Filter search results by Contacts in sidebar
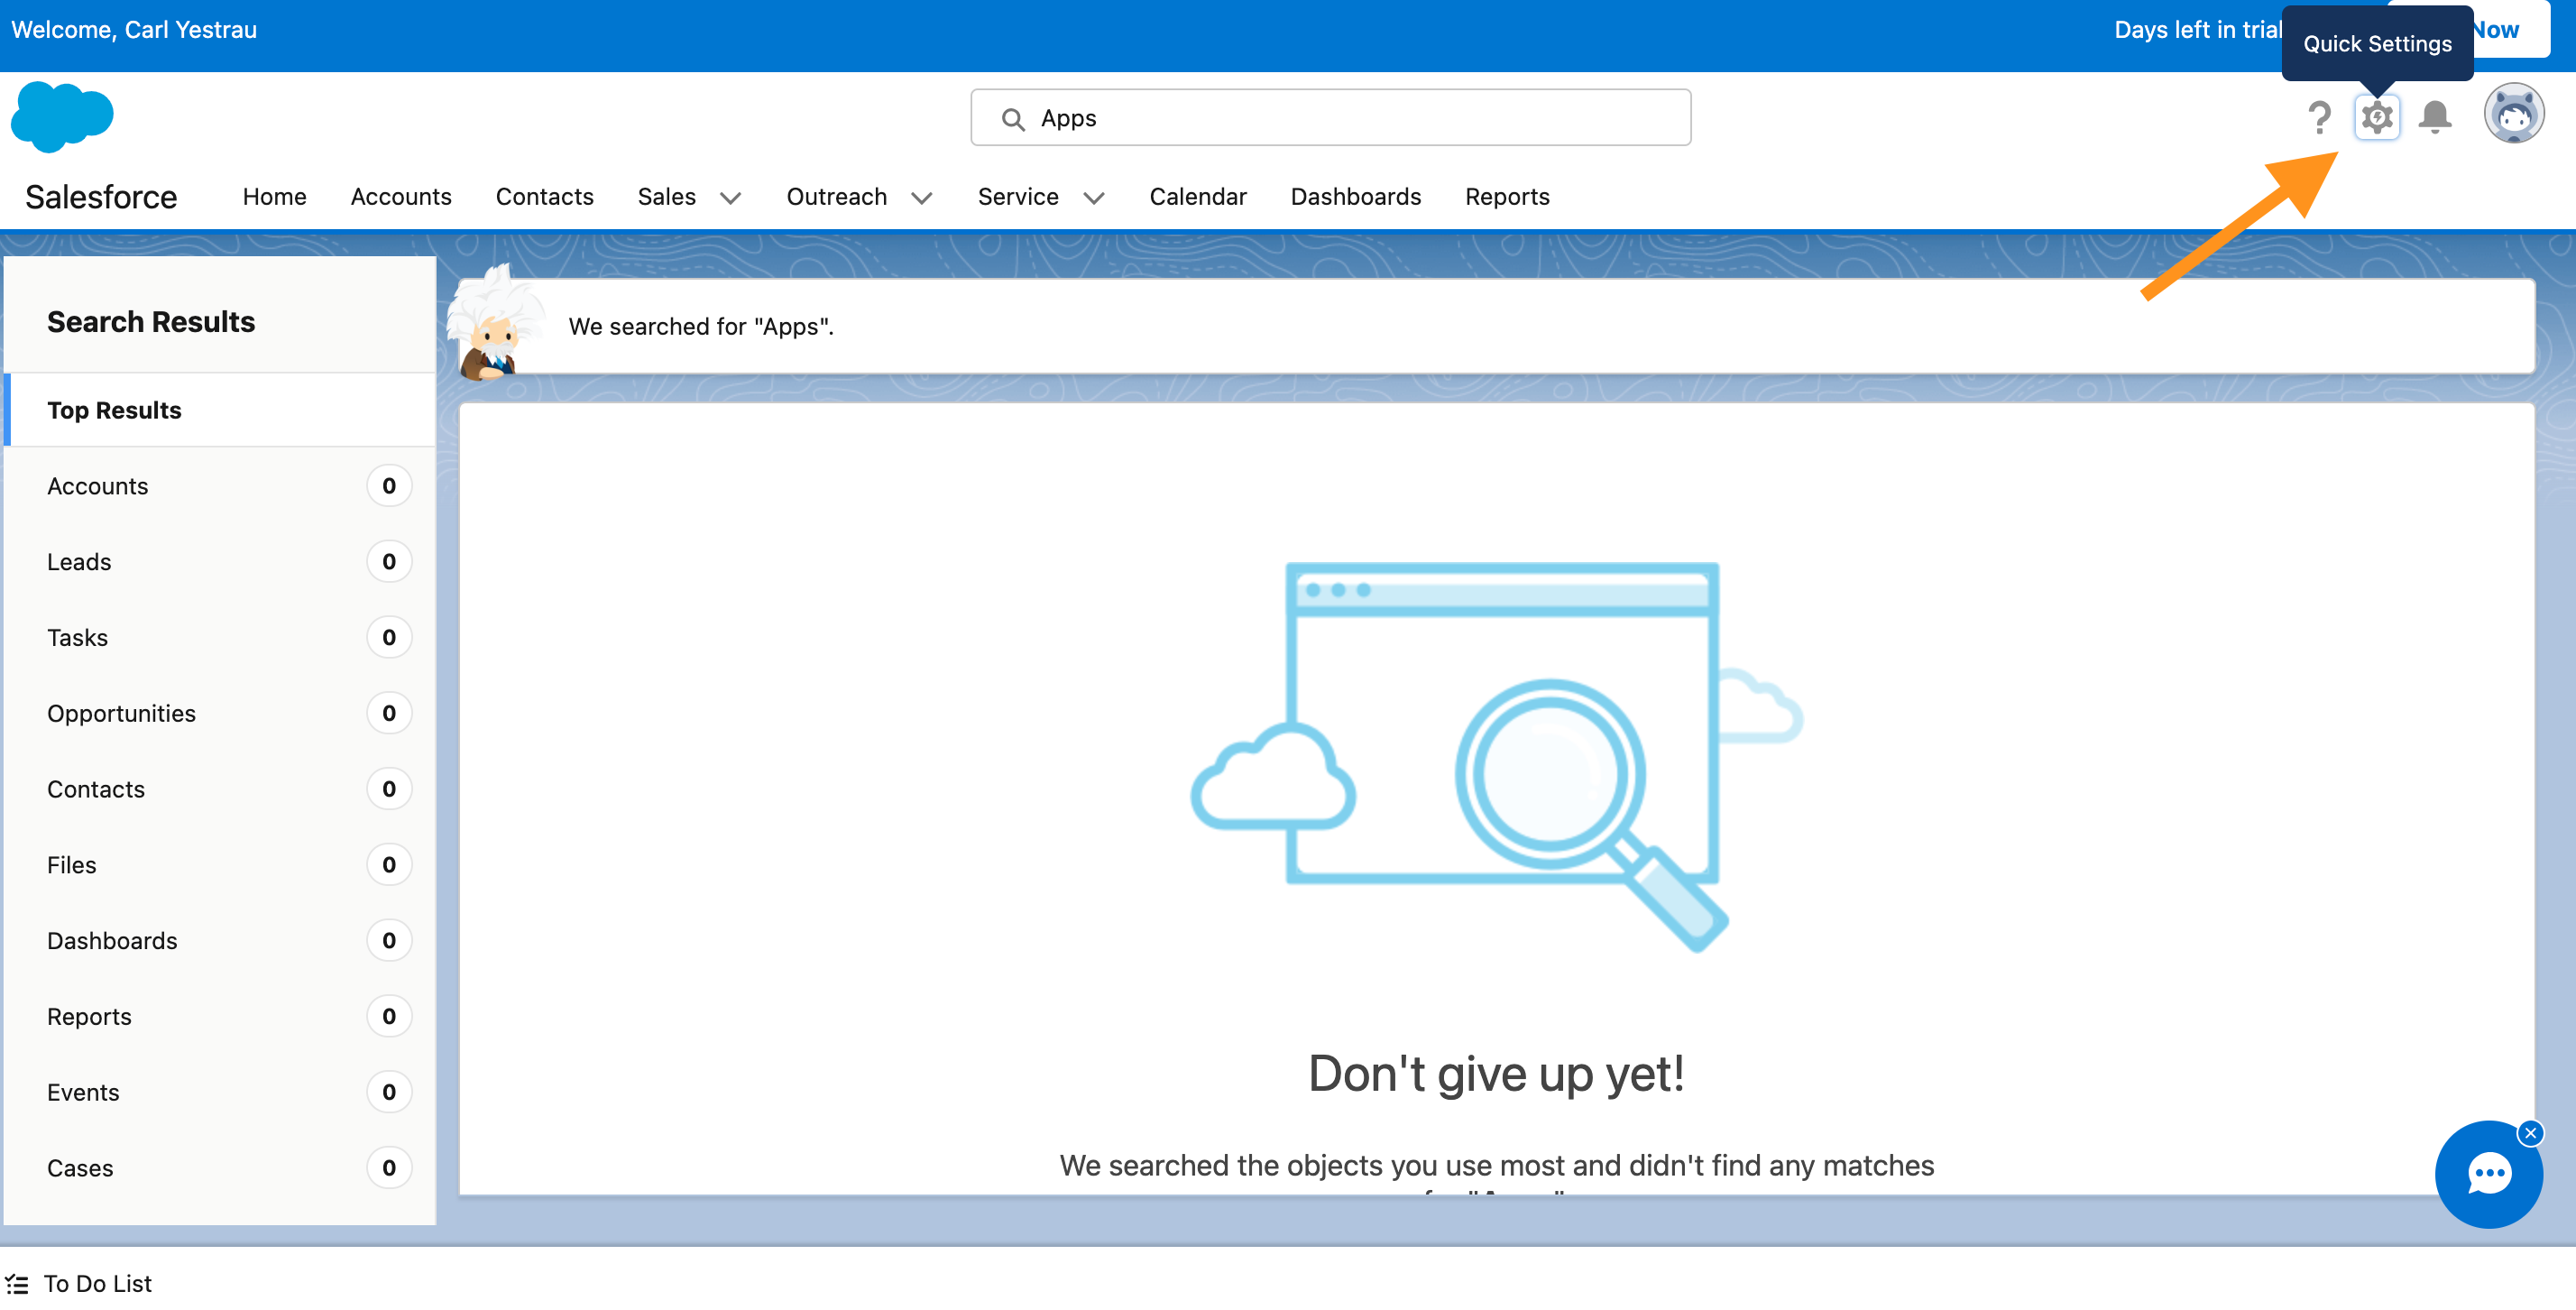 220,789
